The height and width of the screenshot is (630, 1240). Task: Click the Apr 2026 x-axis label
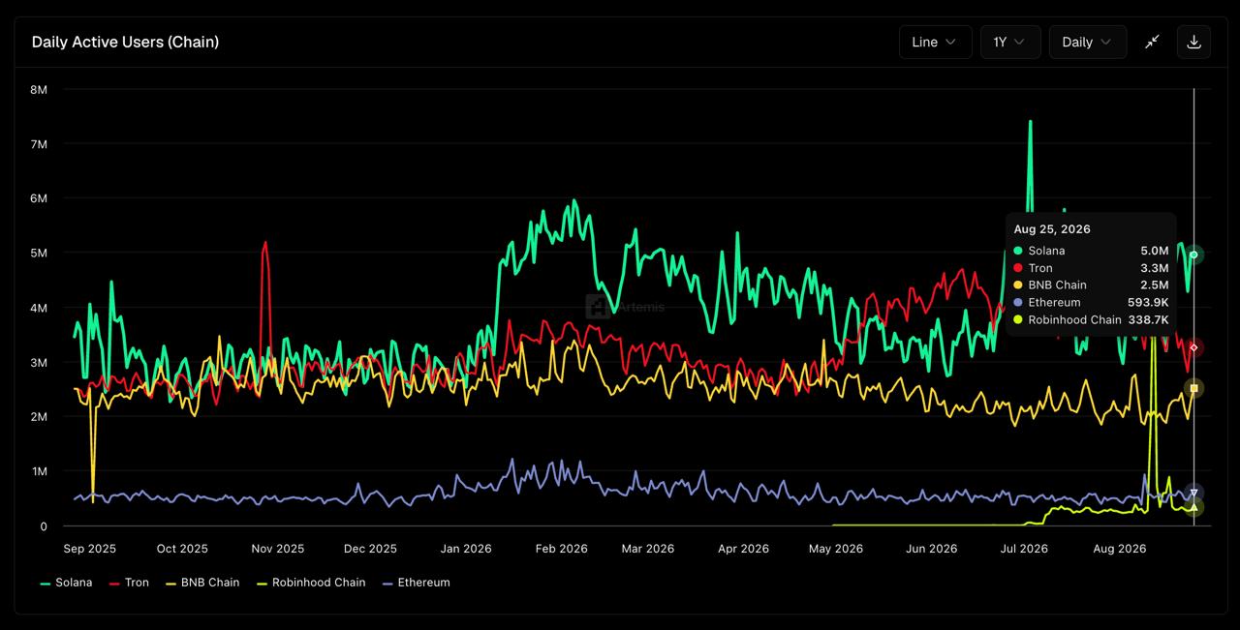click(744, 549)
